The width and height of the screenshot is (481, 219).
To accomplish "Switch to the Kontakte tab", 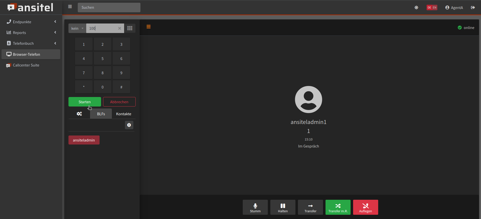I will tap(124, 114).
